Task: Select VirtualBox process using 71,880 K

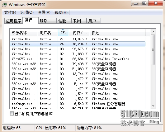Action: [78, 54]
